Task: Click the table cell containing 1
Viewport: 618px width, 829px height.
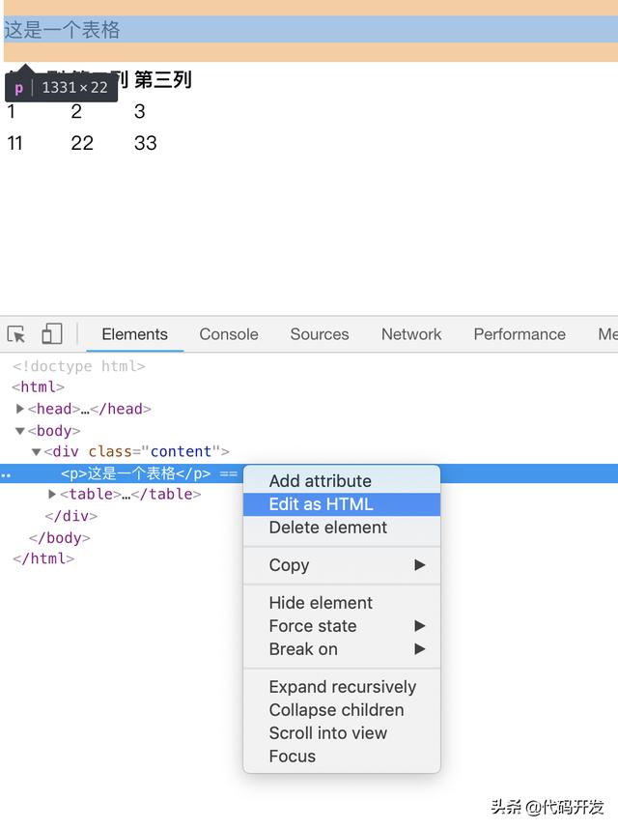Action: click(x=11, y=111)
